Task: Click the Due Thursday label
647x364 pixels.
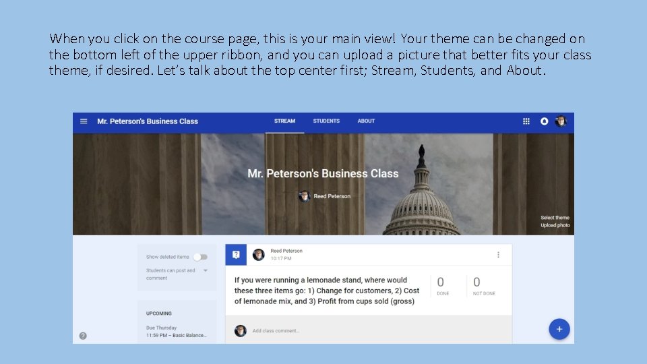Action: pos(161,328)
